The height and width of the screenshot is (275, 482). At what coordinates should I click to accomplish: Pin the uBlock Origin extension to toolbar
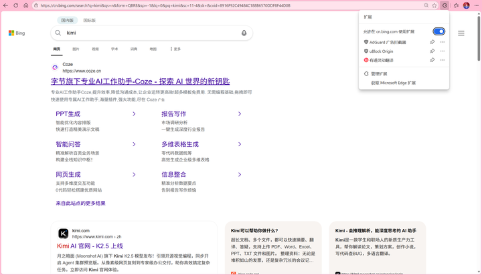[432, 51]
